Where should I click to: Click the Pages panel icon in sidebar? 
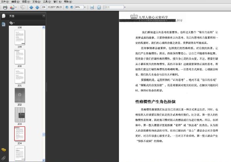[x=4, y=16]
